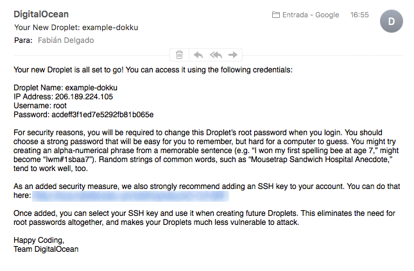414x271 pixels.
Task: Click the 16:55 received time
Action: click(360, 15)
